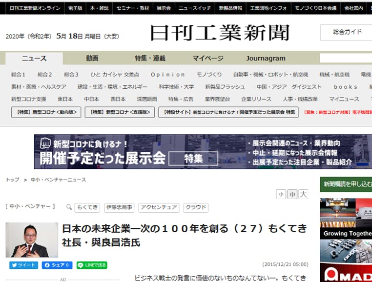
Task: Select the Journagram tab
Action: 266,59
